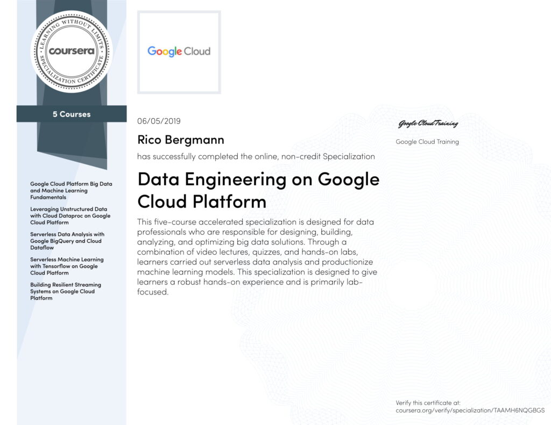
Task: Click the specialization description paragraph
Action: [x=257, y=257]
